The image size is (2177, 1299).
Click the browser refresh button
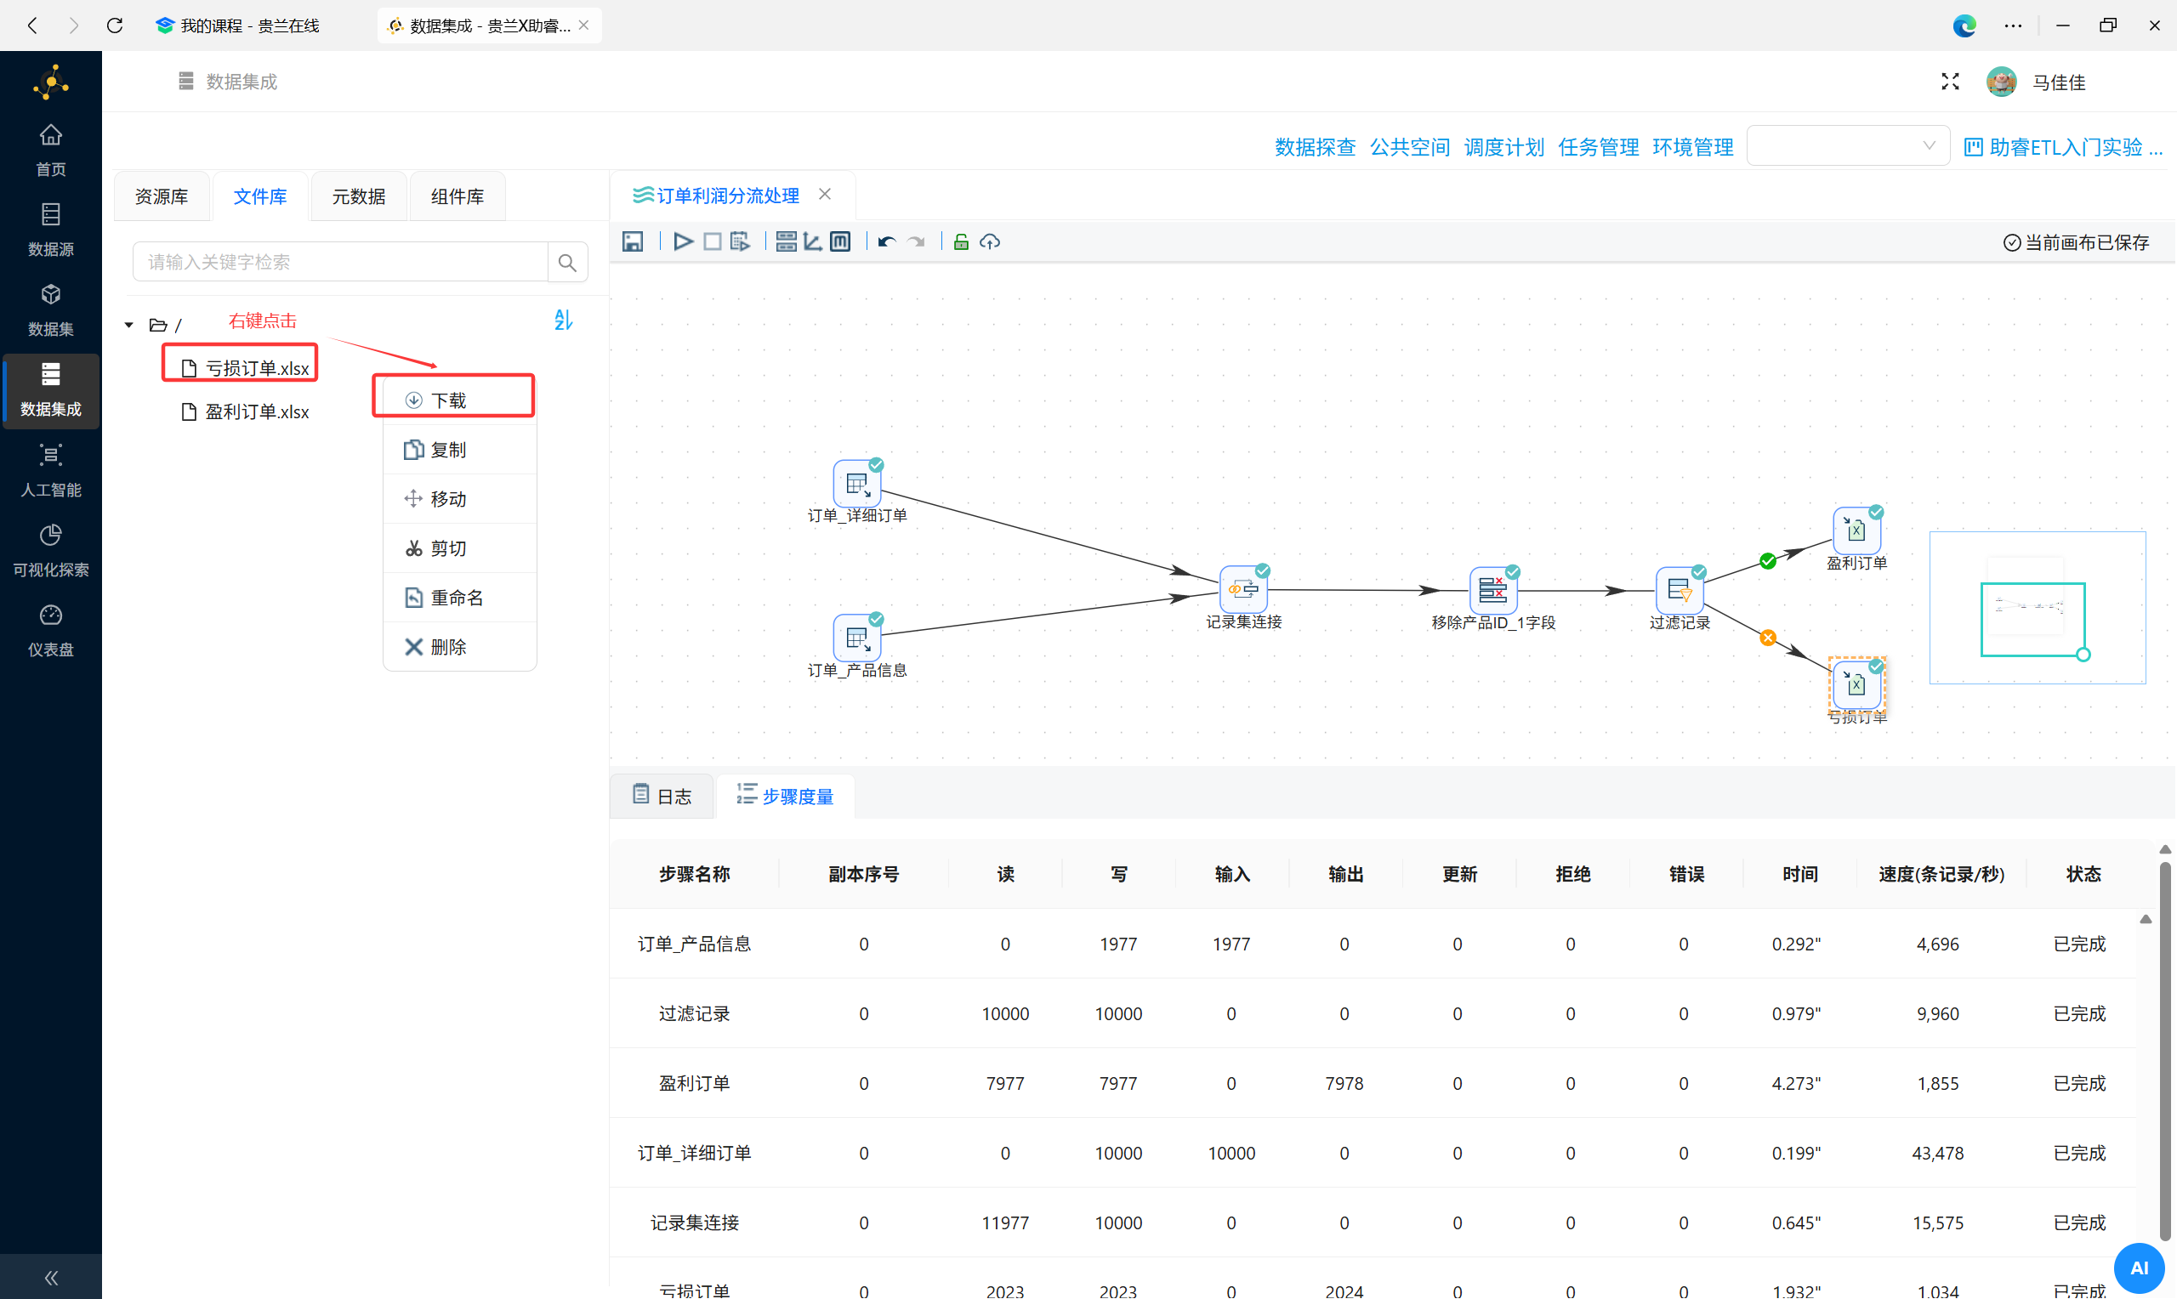pyautogui.click(x=115, y=26)
